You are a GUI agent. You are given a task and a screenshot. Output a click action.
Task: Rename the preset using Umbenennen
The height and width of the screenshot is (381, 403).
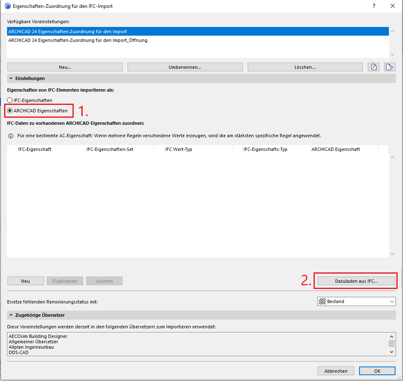(185, 67)
